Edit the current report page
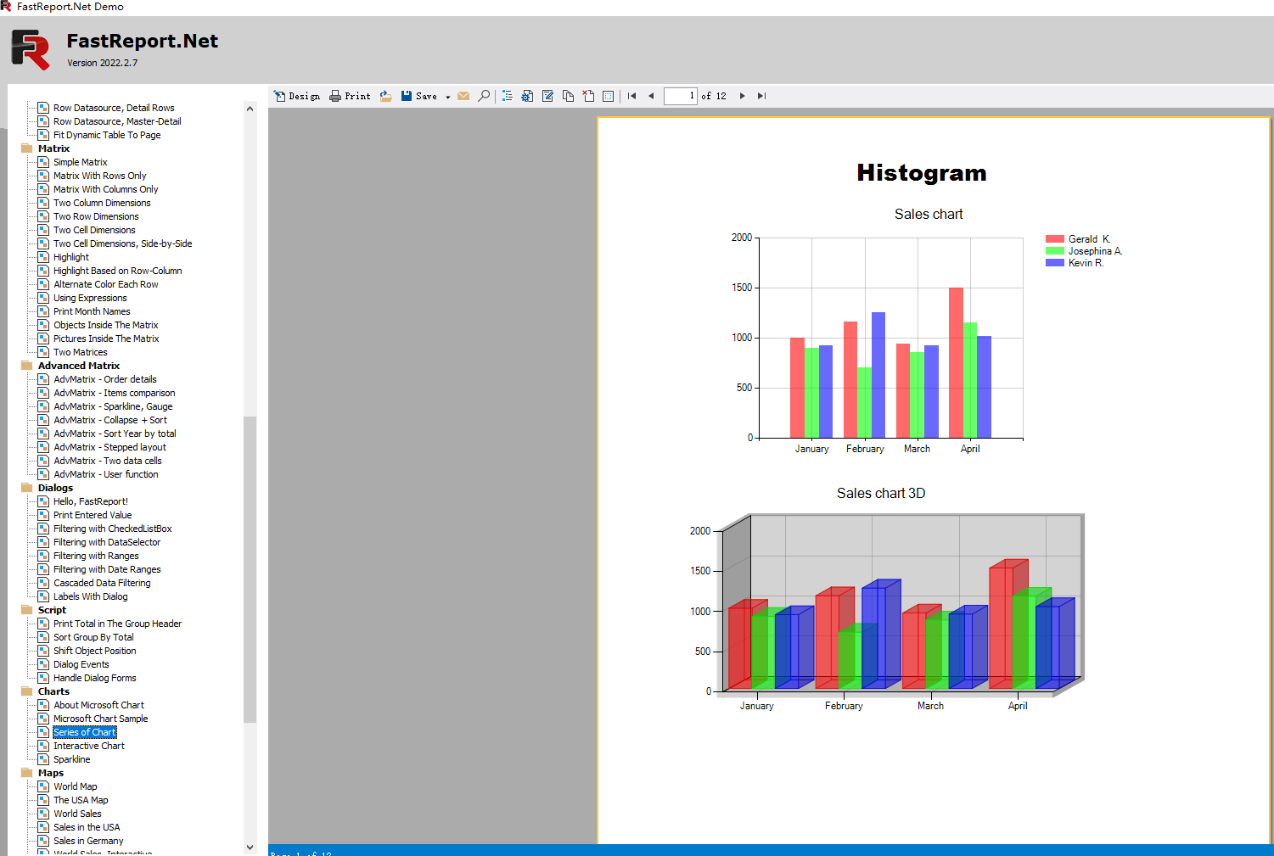The width and height of the screenshot is (1274, 856). tap(547, 96)
